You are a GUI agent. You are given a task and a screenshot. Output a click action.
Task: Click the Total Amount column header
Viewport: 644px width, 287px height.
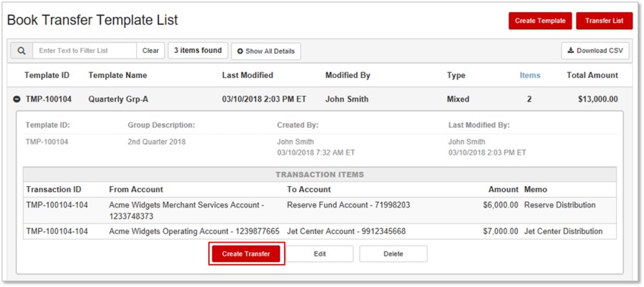(x=592, y=76)
